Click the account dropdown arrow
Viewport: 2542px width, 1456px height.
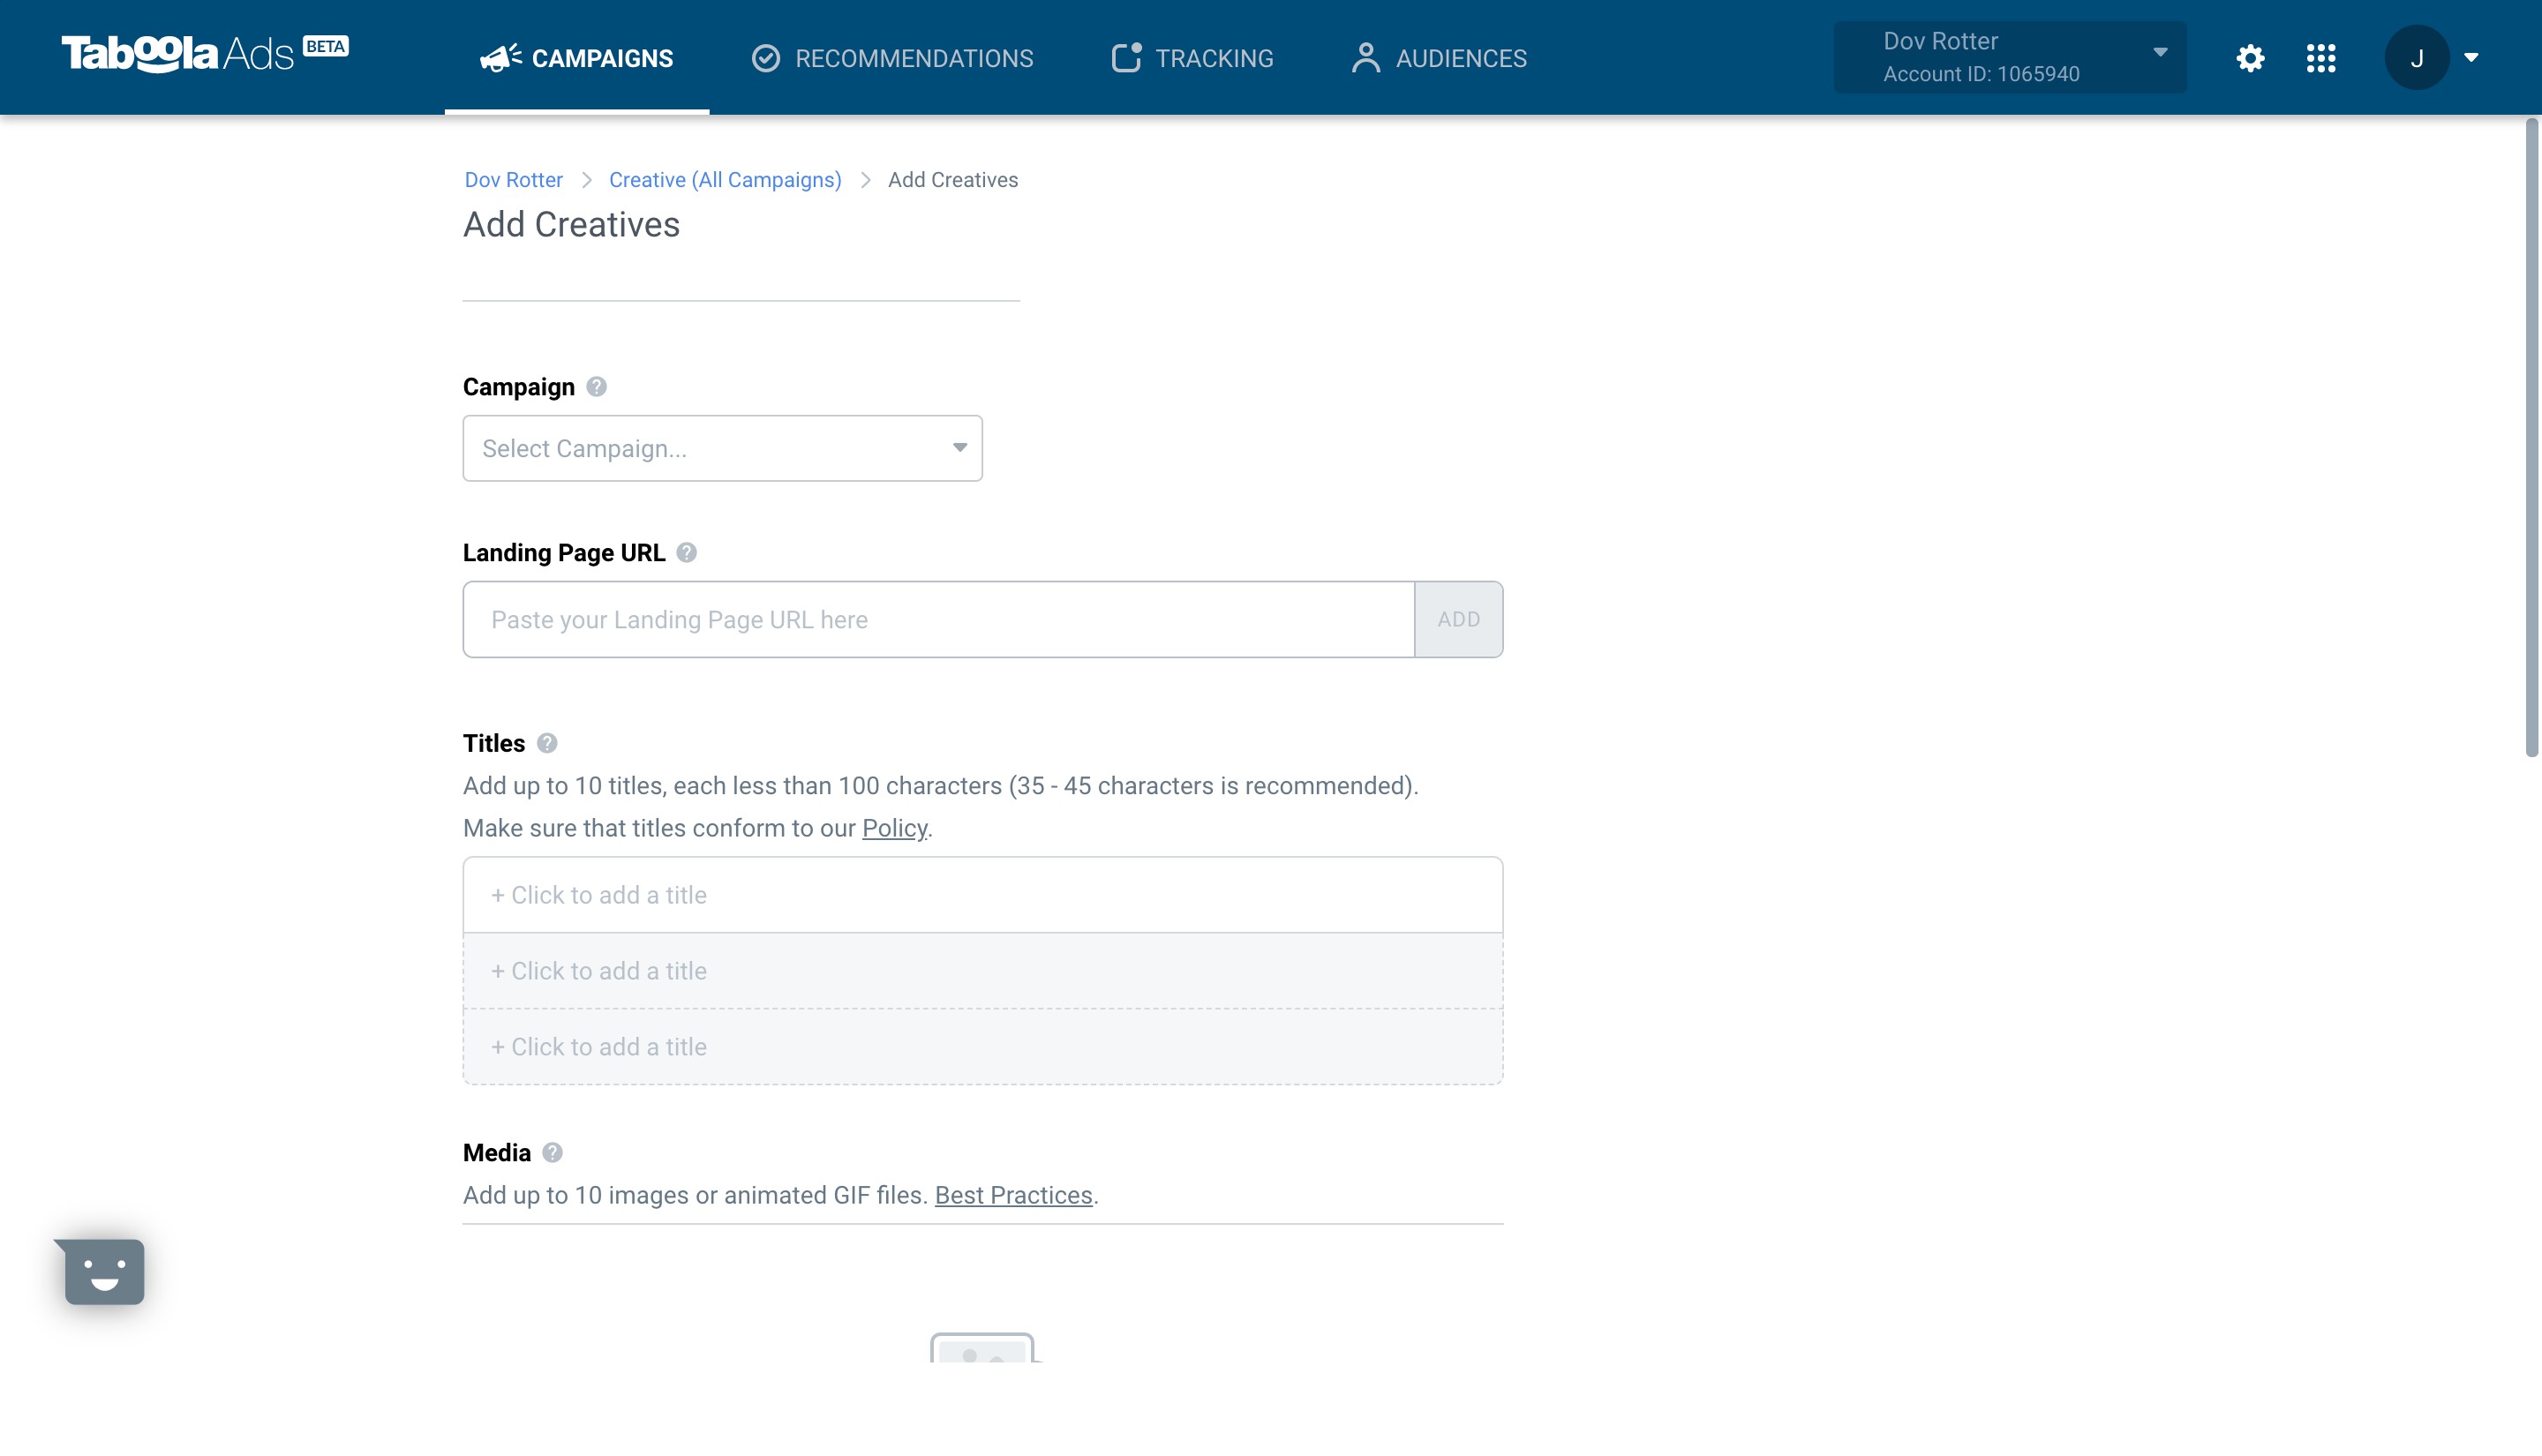click(2162, 56)
